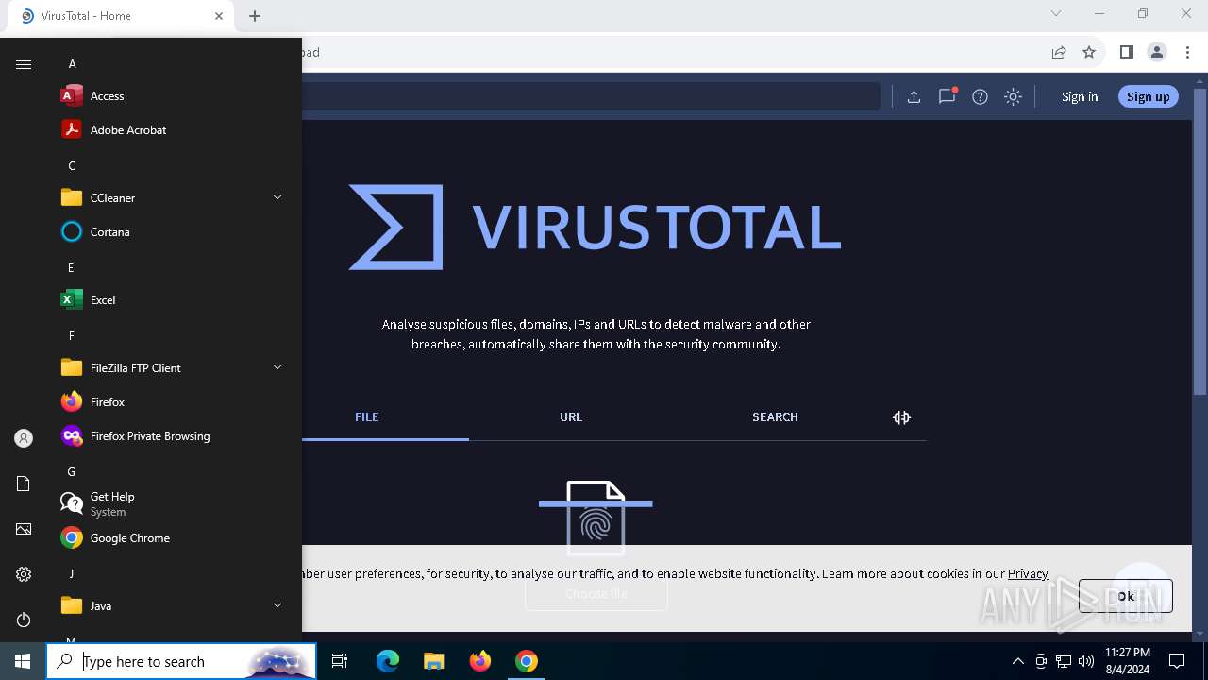Close the VirusTotal - Home tab
This screenshot has width=1208, height=680.
pyautogui.click(x=219, y=16)
